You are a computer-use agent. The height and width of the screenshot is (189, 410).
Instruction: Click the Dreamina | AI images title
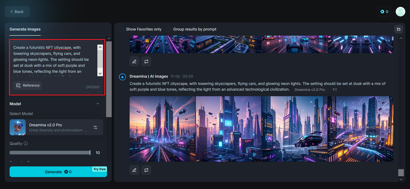pos(149,76)
